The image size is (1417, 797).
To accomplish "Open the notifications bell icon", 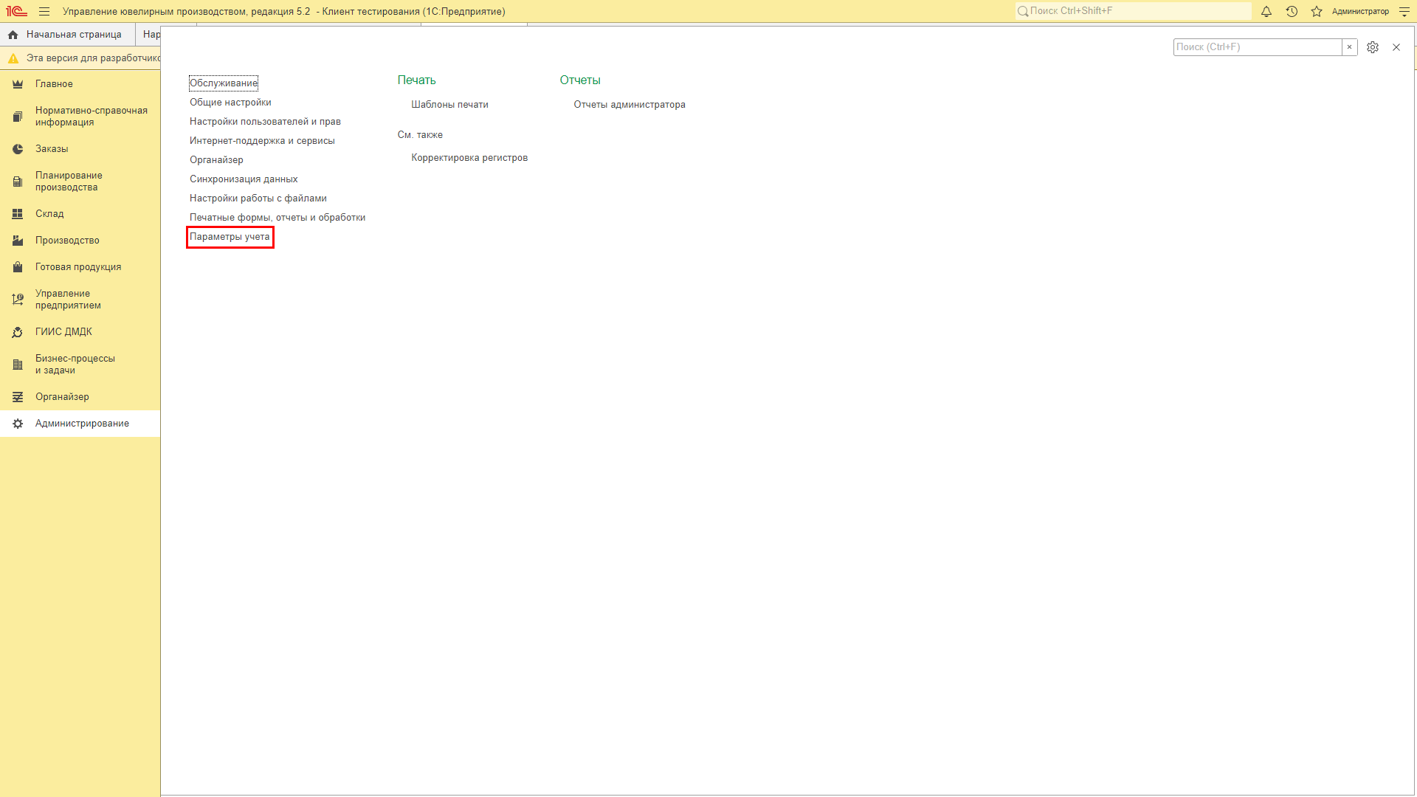I will click(1266, 11).
